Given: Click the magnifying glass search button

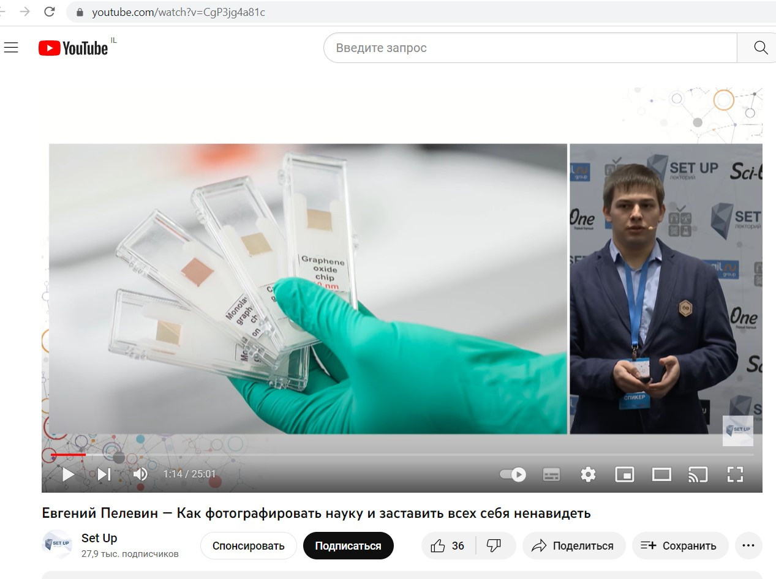Looking at the screenshot, I should coord(760,48).
